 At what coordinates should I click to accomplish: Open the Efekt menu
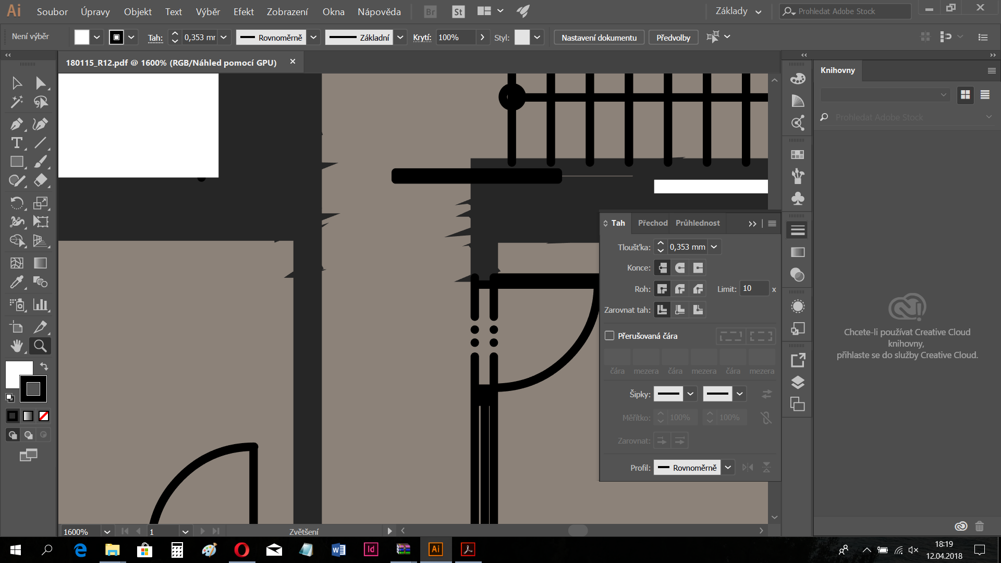243,11
